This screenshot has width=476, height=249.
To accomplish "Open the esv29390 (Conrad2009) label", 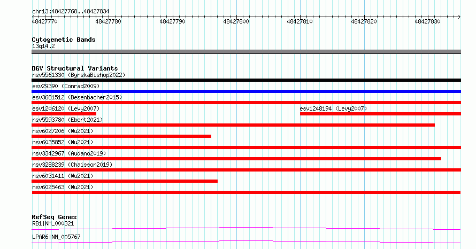I will [x=66, y=86].
